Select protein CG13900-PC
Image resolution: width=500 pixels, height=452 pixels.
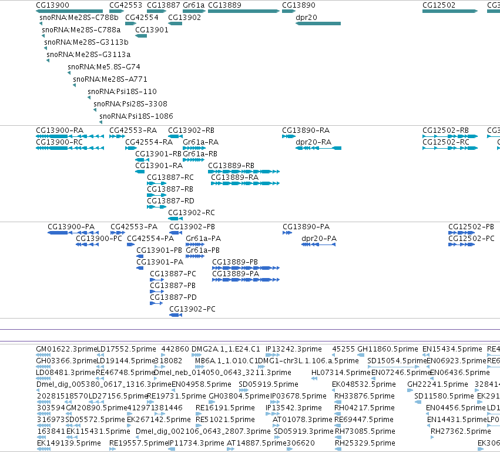(87, 245)
